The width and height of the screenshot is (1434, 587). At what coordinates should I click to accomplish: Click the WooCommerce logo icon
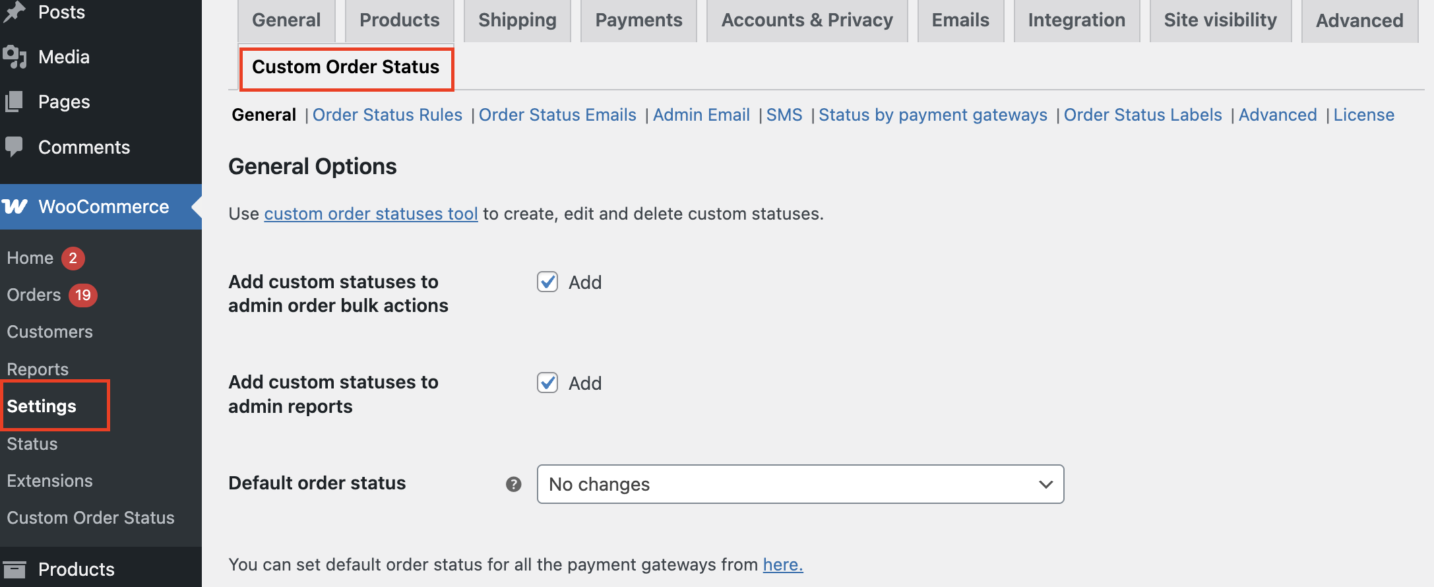15,206
